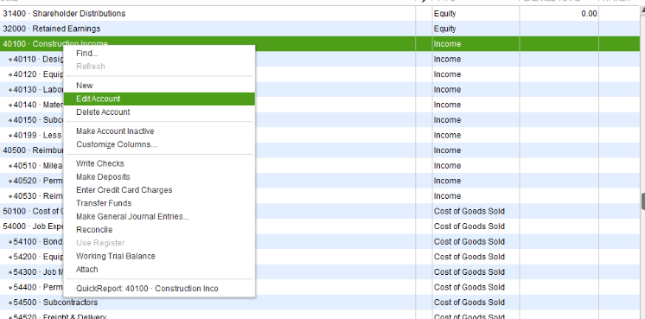This screenshot has height=319, width=645.
Task: Click Income type in 40100 row
Action: (447, 44)
